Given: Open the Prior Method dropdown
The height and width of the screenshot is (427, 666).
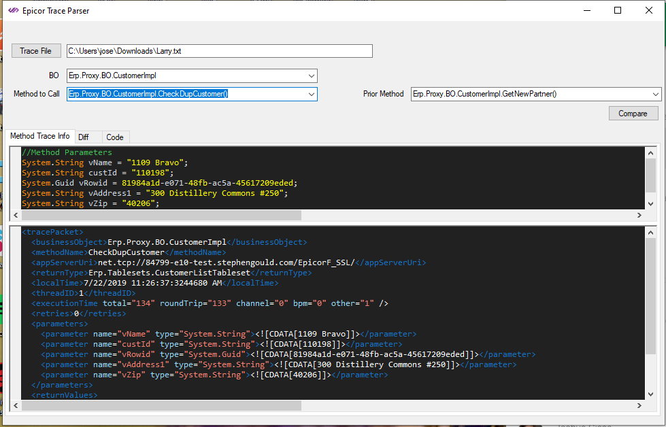Looking at the screenshot, I should [x=655, y=94].
